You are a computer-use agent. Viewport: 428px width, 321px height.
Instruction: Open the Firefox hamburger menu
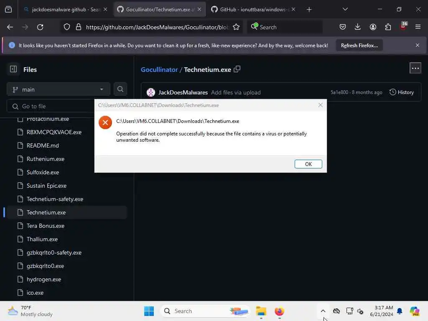click(418, 27)
